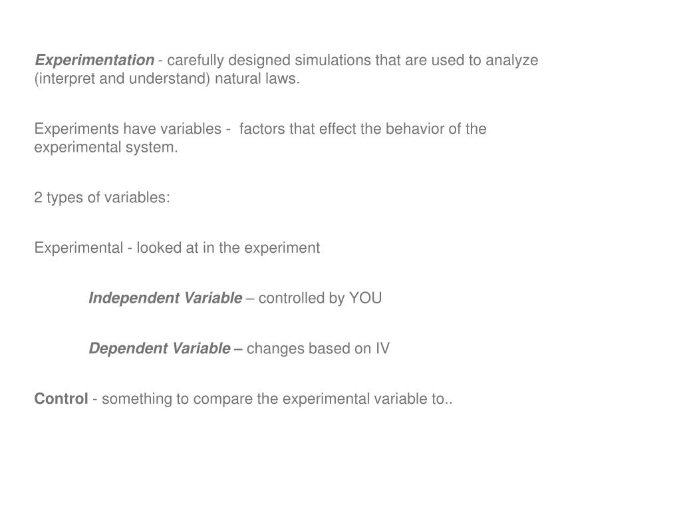Viewport: 681px width, 511px height.
Task: Click the bold italic word Experimentation
Action: pos(94,60)
